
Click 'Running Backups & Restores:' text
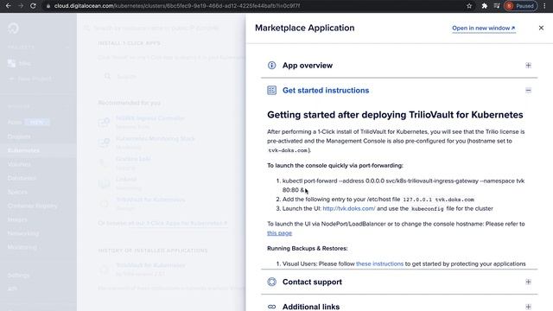[308, 248]
